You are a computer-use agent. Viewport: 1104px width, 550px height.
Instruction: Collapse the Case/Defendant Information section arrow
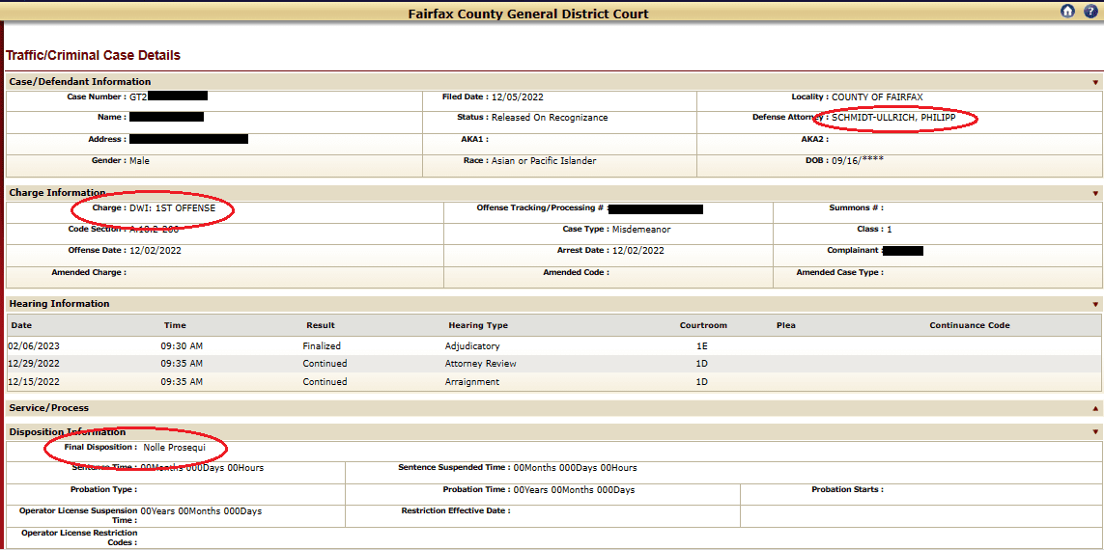[x=1095, y=83]
